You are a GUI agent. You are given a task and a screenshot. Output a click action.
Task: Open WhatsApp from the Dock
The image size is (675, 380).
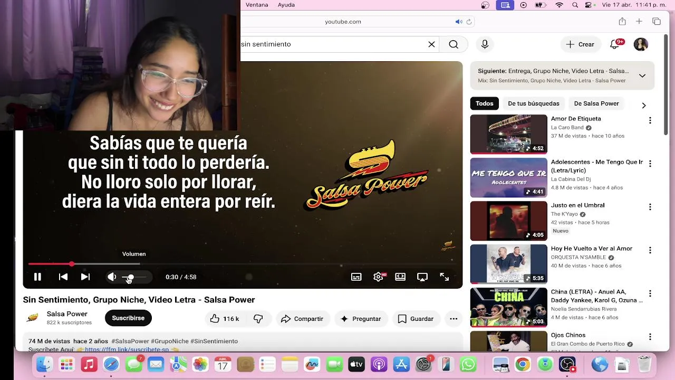[468, 364]
